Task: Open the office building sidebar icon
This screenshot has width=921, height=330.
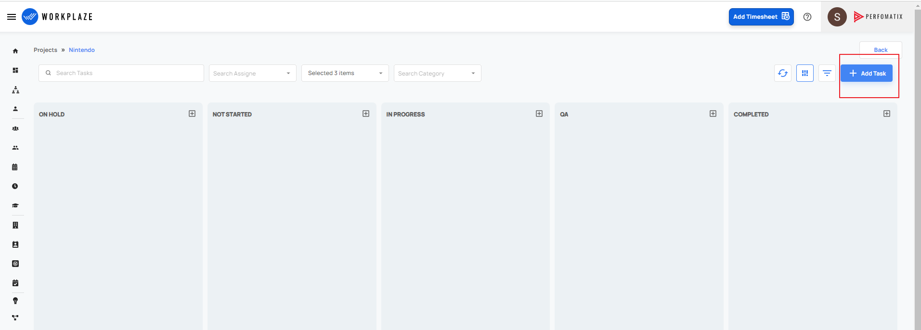Action: pyautogui.click(x=15, y=225)
